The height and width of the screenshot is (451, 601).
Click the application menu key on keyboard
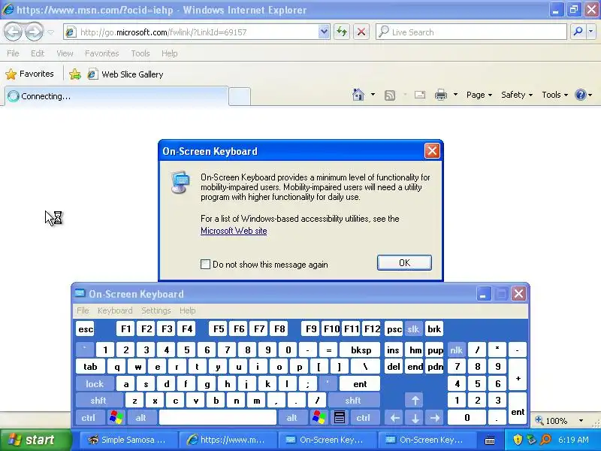340,418
